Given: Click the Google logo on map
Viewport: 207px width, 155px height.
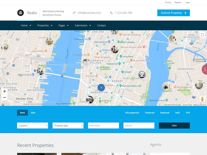Looking at the screenshot, I should point(6,104).
